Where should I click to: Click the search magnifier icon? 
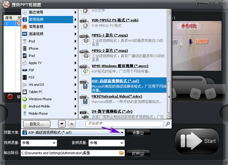click(168, 124)
